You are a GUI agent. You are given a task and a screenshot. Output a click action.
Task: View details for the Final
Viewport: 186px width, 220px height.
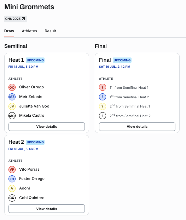[137, 127]
